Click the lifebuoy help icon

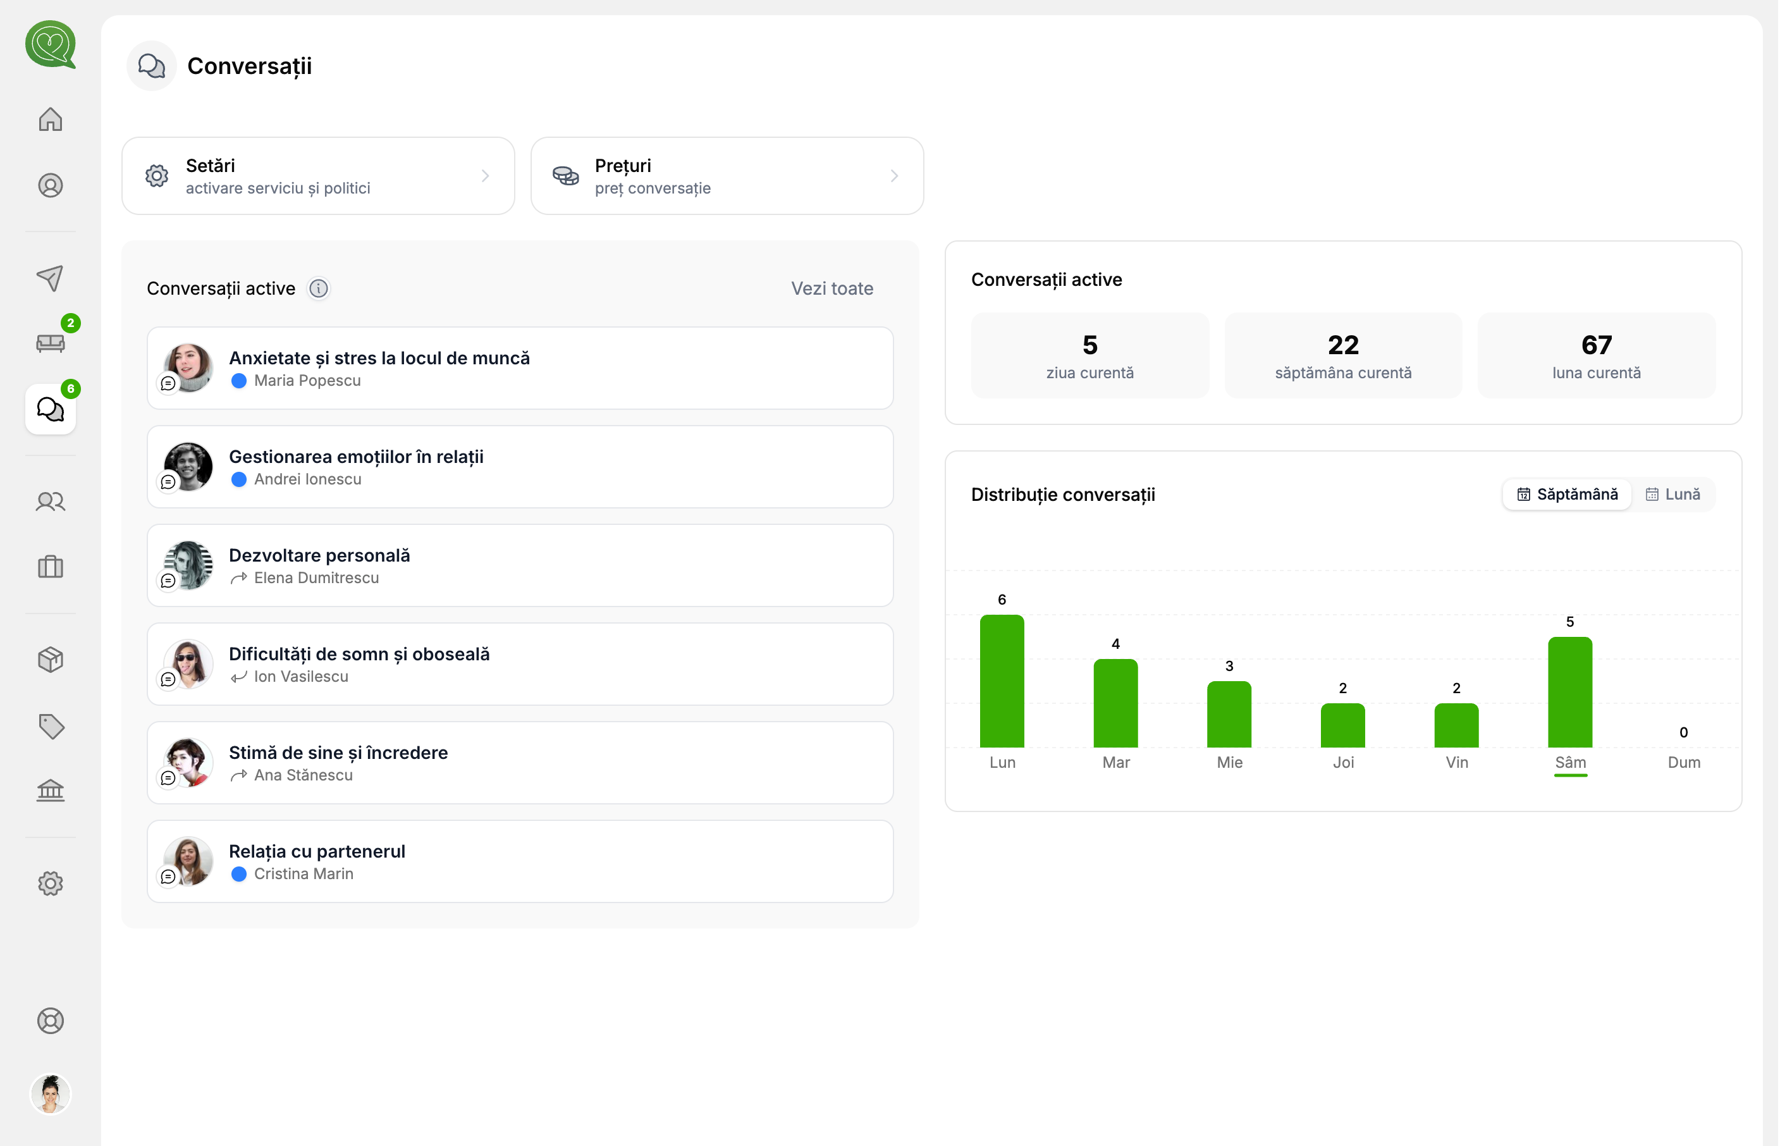pos(51,1021)
